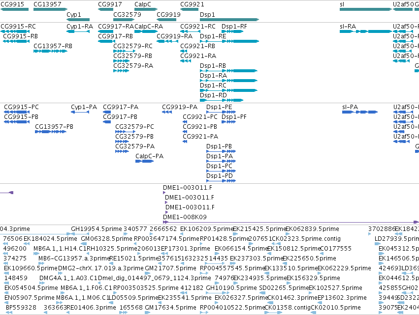This screenshot has height=315, width=419.
Task: Open EST MB6-CG13957.a.3prime
Action: click(x=41, y=263)
